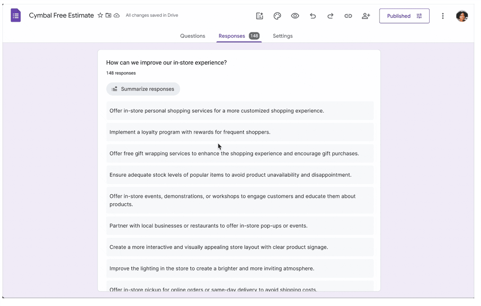The image size is (481, 306).
Task: Switch to the Questions tab
Action: (193, 36)
